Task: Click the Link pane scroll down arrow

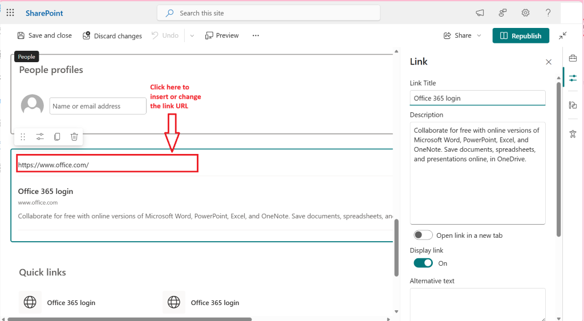Action: pyautogui.click(x=558, y=319)
